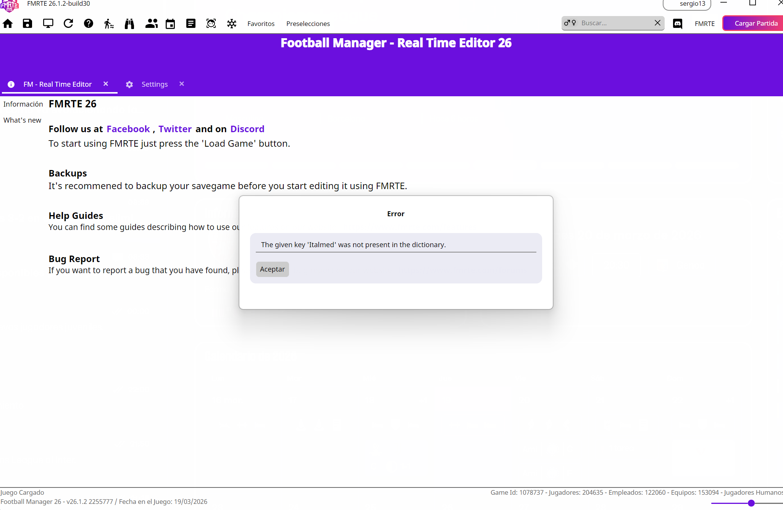This screenshot has height=510, width=783.
Task: Open Favoritos menu
Action: [261, 24]
